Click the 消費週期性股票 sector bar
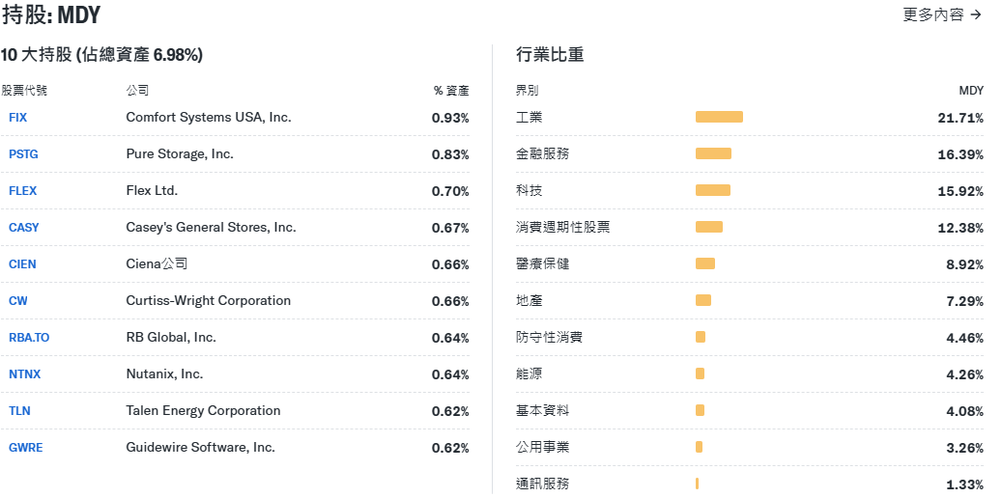 [x=708, y=227]
